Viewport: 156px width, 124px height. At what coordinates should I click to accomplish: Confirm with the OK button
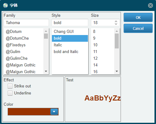[x=138, y=17]
